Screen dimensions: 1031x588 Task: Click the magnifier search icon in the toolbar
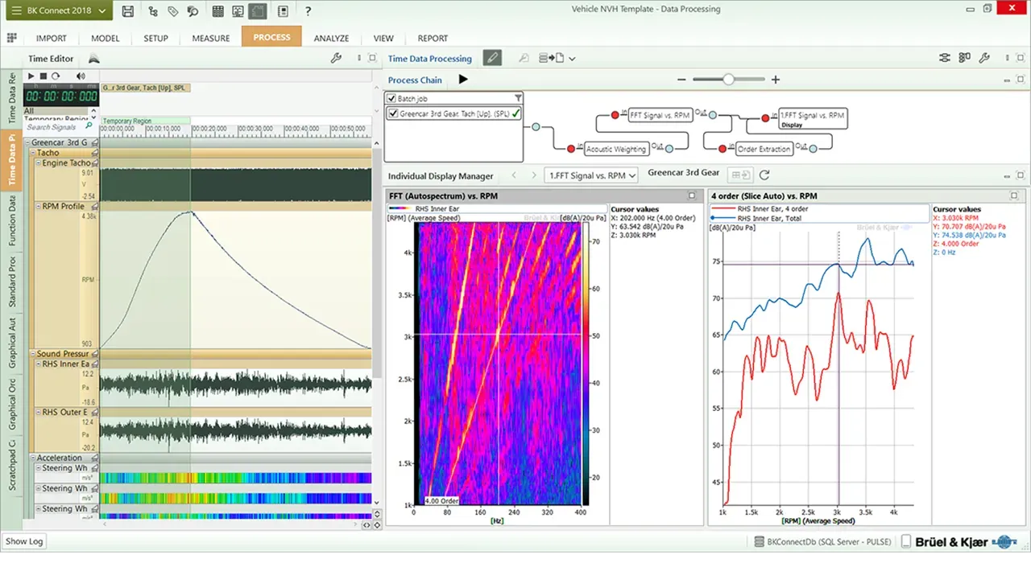(x=192, y=10)
